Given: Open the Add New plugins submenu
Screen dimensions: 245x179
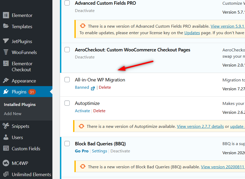Looking at the screenshot, I should pos(13,114).
